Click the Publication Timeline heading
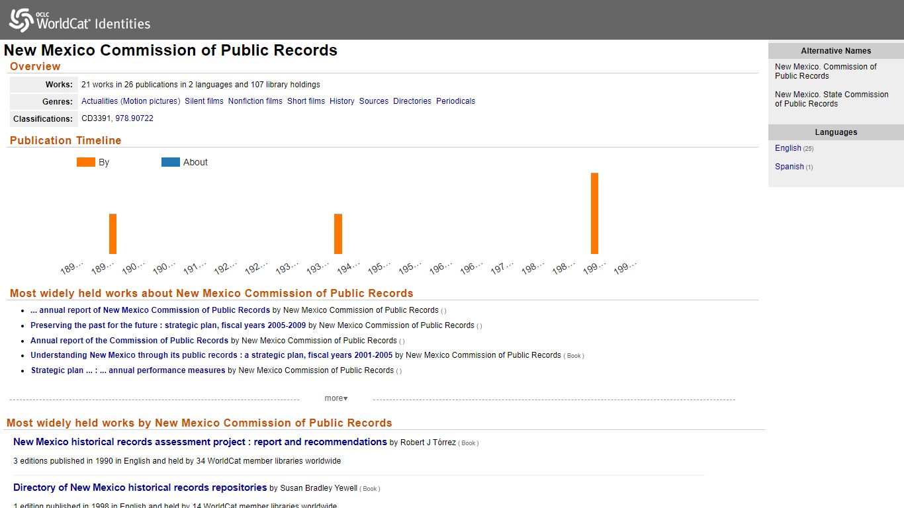Screen dimensions: 904x508 pyautogui.click(x=66, y=140)
